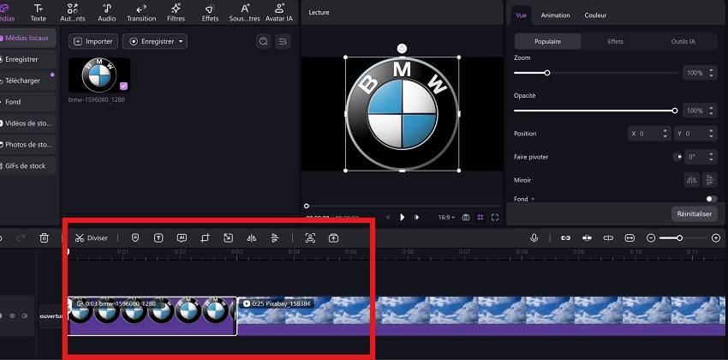Switch to the Animation tab
Screen dimensions: 728x360
tap(555, 15)
